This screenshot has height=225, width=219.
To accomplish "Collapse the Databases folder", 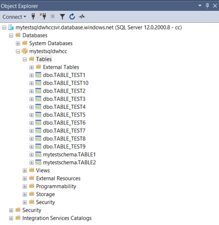I will 11,35.
